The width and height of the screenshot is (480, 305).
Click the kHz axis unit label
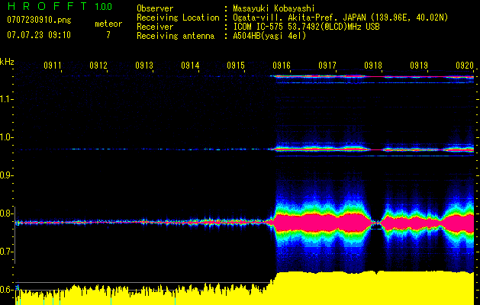[7, 62]
